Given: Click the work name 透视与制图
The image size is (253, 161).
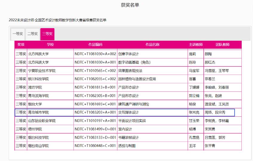Looking at the screenshot, I should pos(127,146).
